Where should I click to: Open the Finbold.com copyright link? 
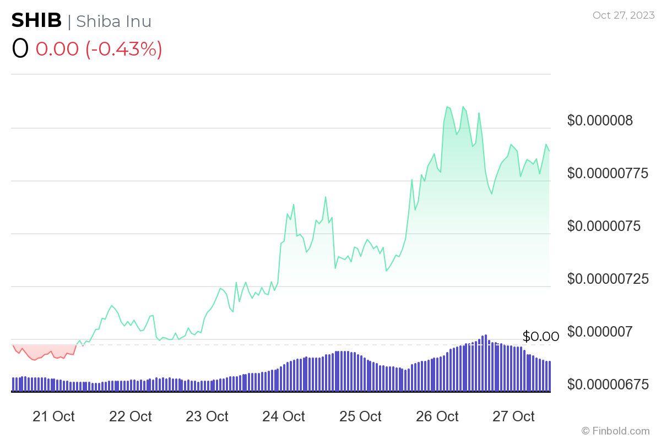click(615, 431)
